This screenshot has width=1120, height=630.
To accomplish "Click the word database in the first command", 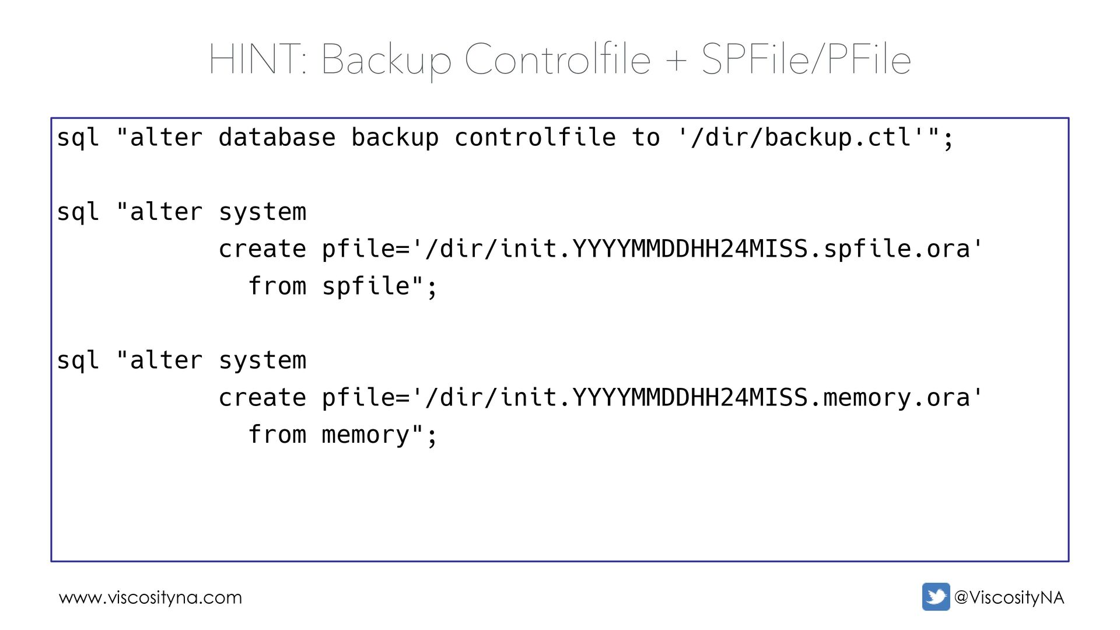I will click(277, 138).
